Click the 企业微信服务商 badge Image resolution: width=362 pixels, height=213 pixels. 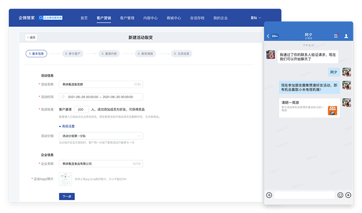coord(51,18)
